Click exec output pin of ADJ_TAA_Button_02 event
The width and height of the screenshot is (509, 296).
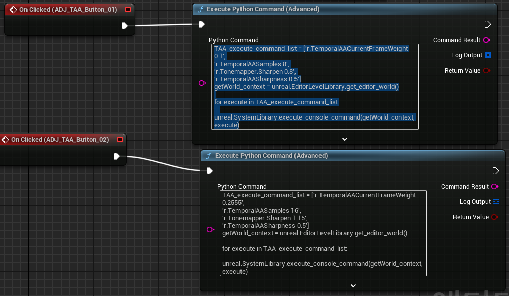(x=117, y=156)
